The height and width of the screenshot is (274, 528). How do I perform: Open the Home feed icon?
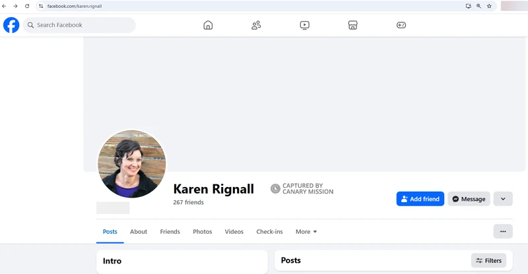point(208,25)
